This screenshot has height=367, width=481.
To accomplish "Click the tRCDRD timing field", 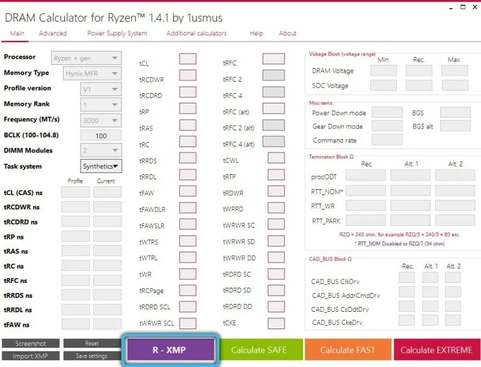I will tap(188, 92).
